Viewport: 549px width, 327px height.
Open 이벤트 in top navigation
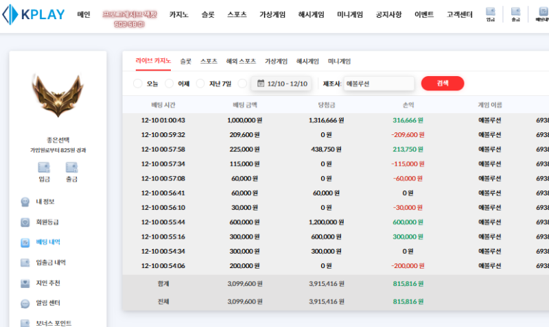424,14
